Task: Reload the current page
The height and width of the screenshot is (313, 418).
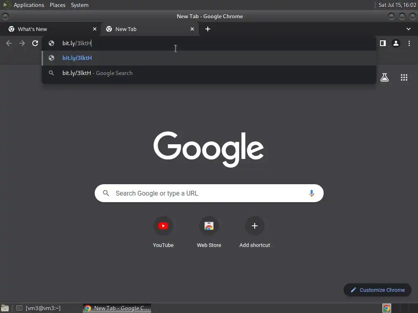Action: [35, 43]
